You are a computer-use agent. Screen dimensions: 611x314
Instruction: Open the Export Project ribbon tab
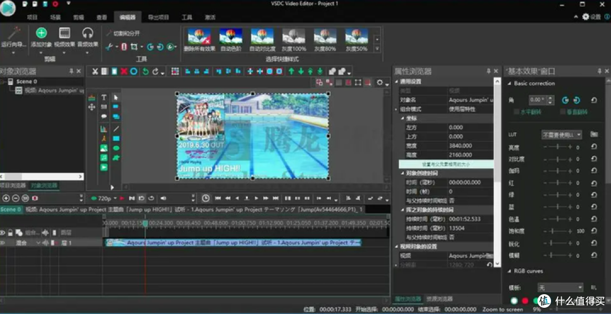[x=158, y=17]
